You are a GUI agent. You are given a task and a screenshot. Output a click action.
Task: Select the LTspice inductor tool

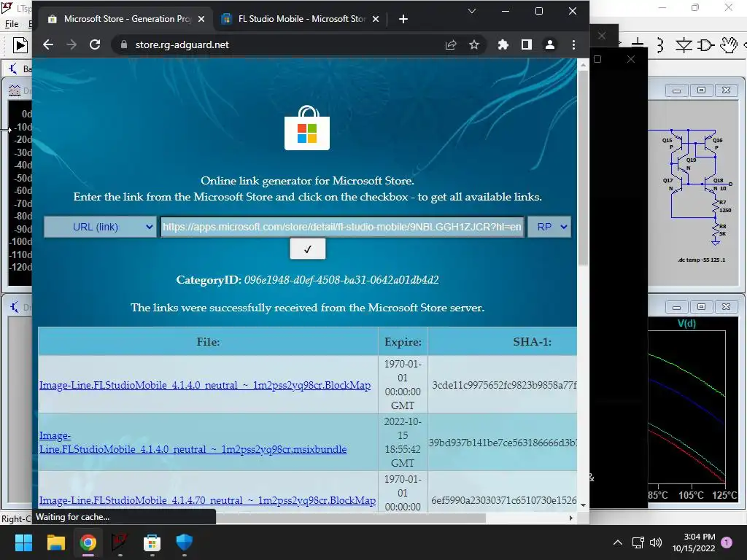tap(659, 45)
